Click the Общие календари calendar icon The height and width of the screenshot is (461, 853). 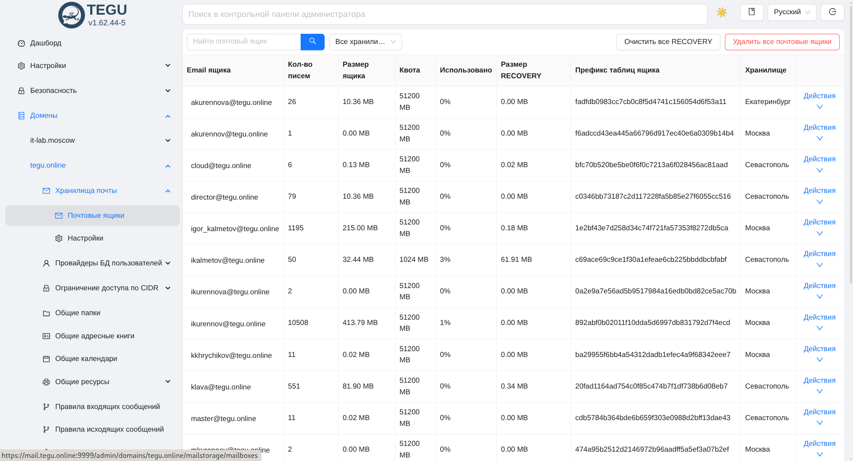pos(46,359)
